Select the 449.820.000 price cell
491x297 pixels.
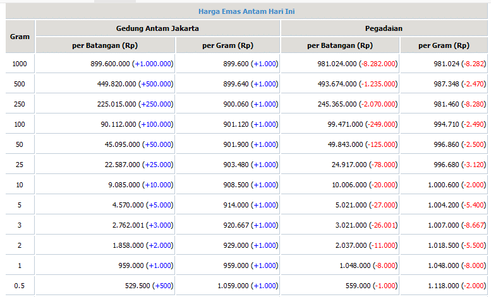point(105,84)
